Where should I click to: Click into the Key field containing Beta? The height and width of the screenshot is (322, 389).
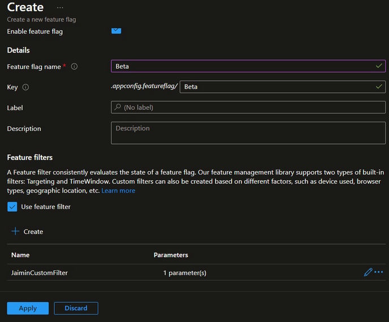coord(277,87)
